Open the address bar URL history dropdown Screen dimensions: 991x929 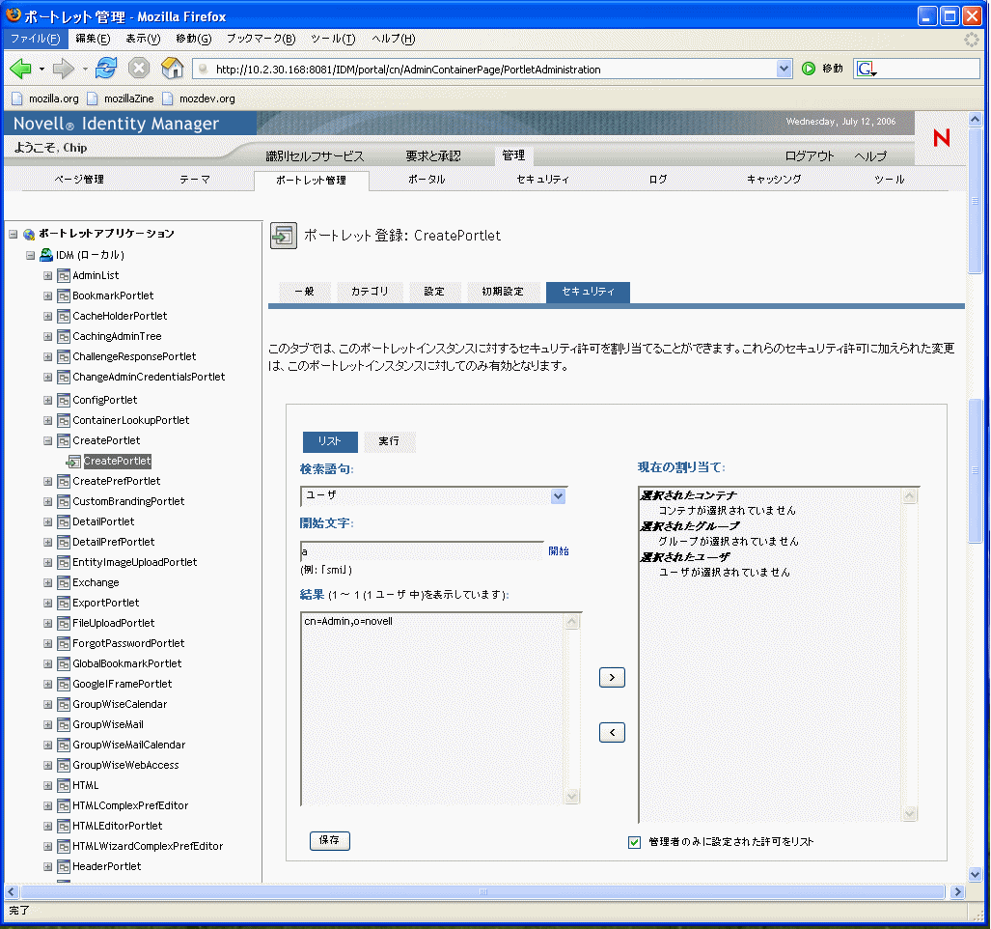[784, 69]
